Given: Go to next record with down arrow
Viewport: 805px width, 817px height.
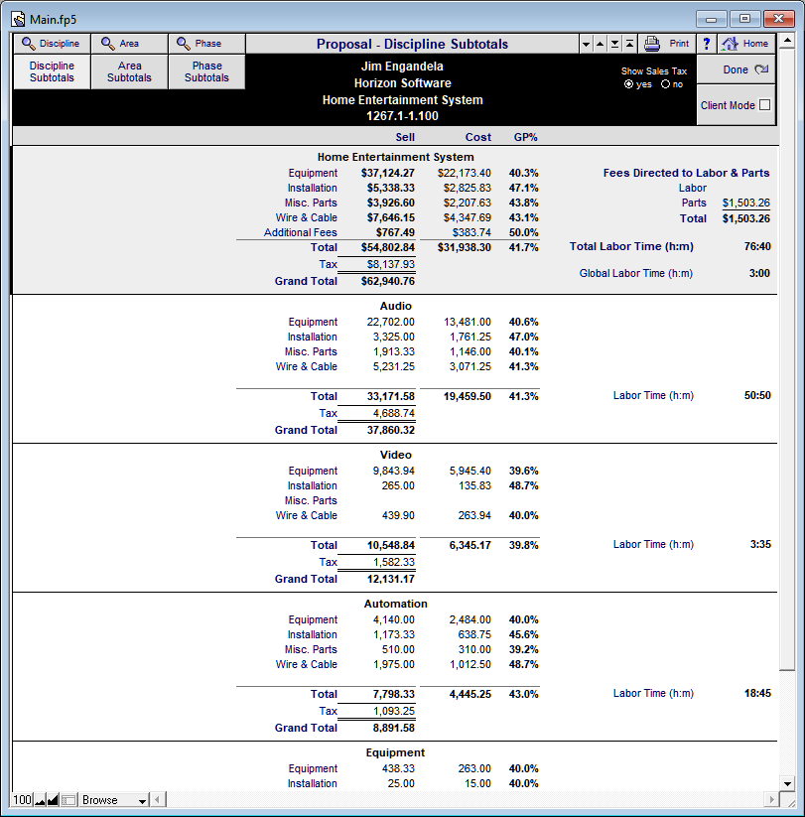Looking at the screenshot, I should point(587,45).
